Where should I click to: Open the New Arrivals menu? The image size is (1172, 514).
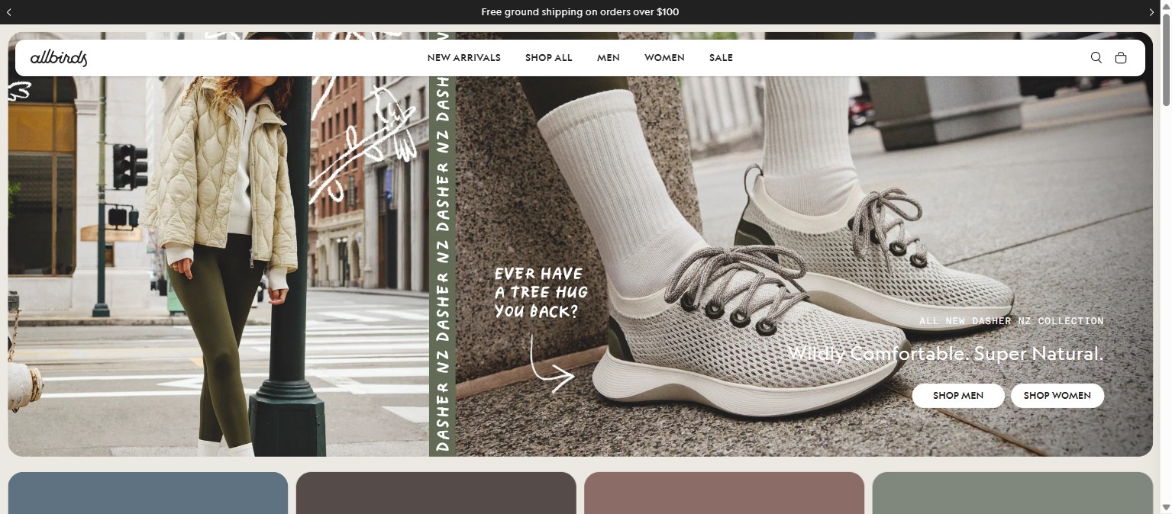pos(464,58)
